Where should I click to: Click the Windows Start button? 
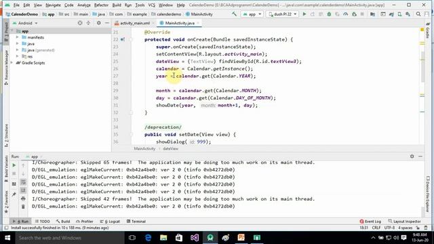[7, 238]
